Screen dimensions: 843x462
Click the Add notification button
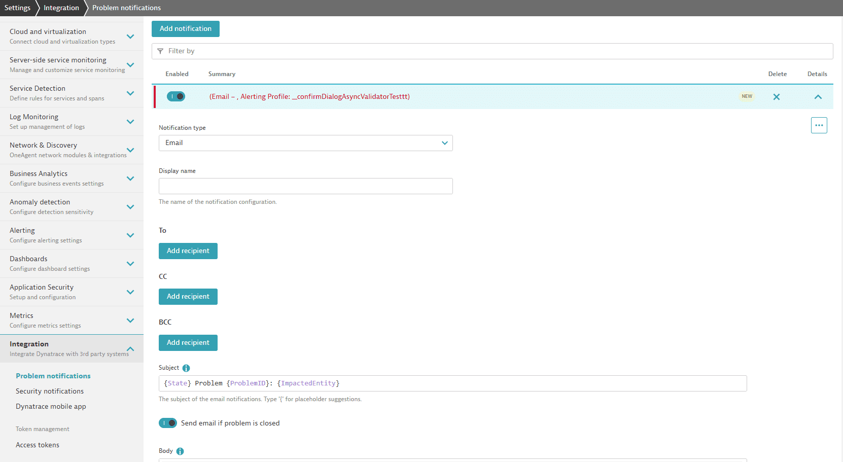click(x=185, y=29)
